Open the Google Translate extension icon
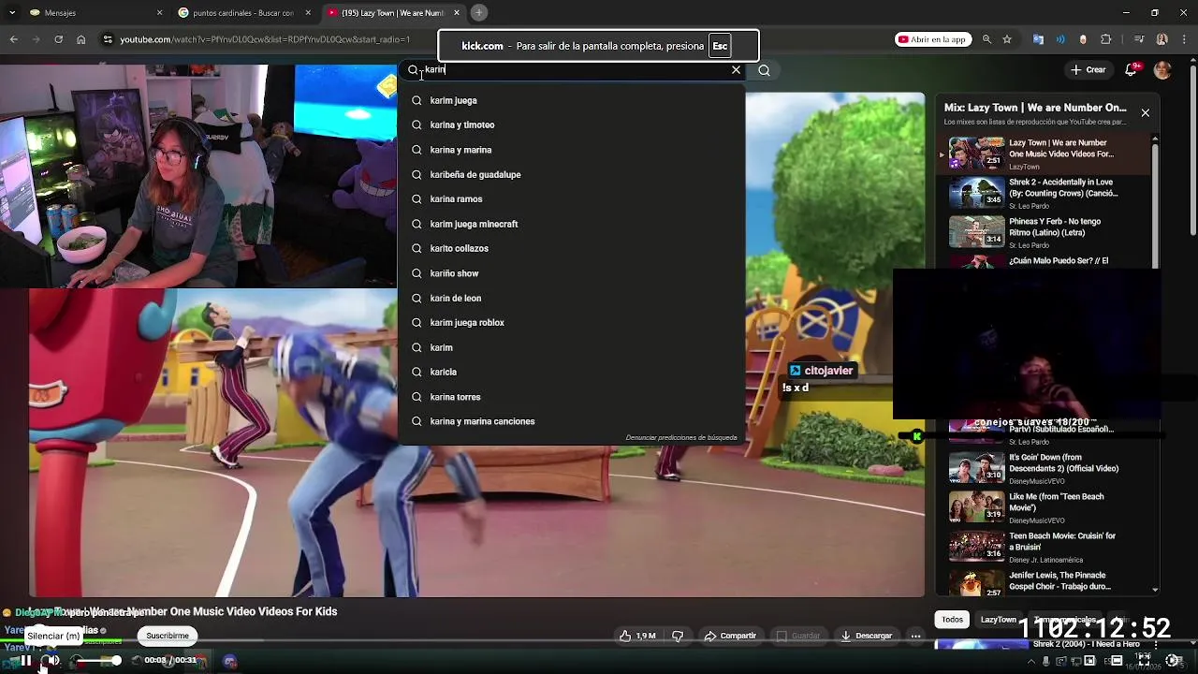This screenshot has height=674, width=1198. pos(1038,39)
